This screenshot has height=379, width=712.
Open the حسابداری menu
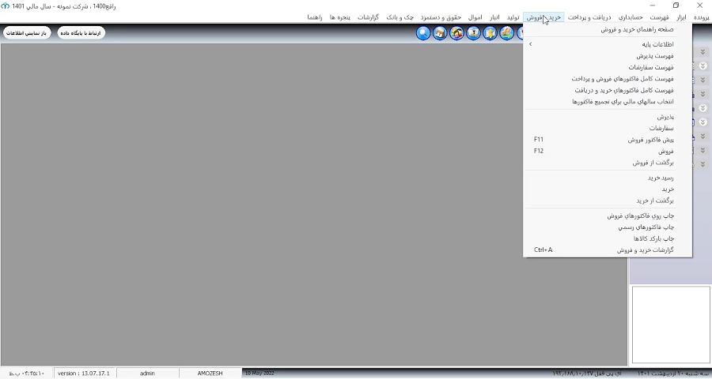631,17
